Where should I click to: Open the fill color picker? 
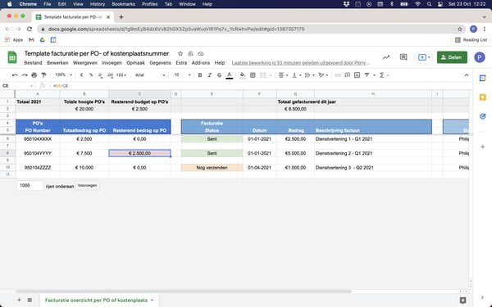click(x=243, y=75)
